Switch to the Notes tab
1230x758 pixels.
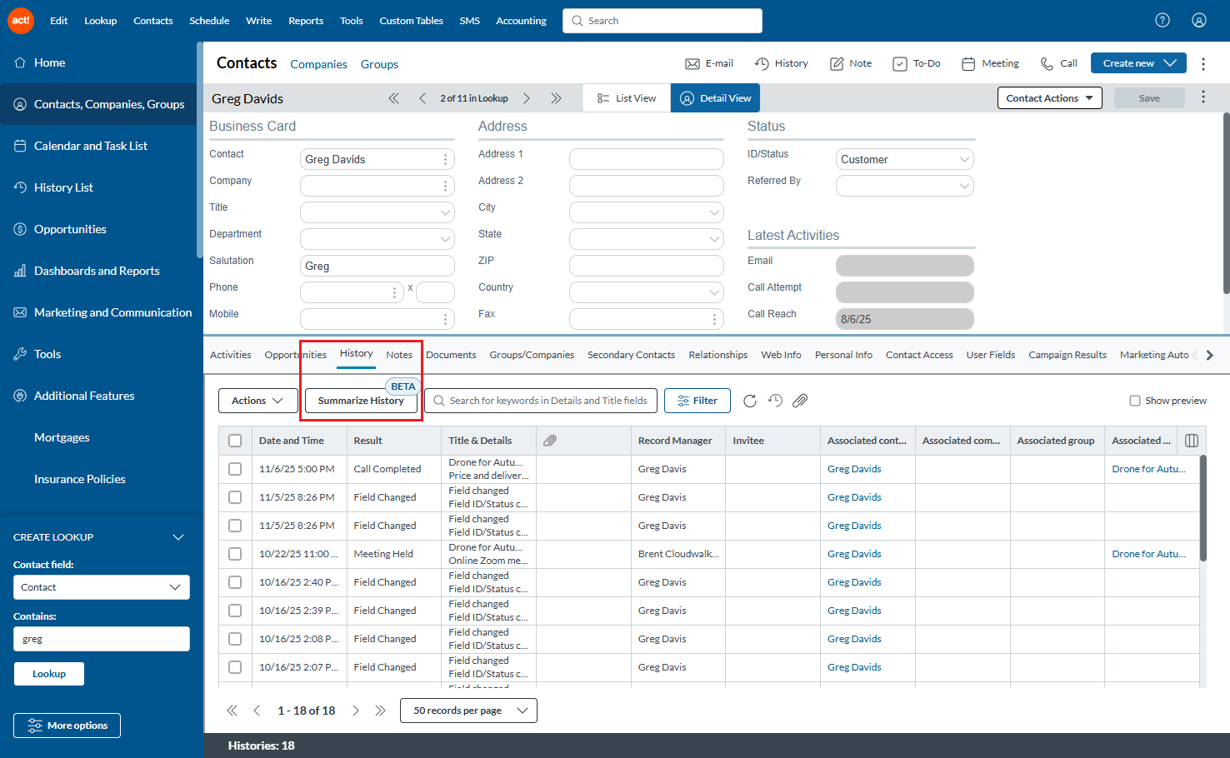coord(399,355)
